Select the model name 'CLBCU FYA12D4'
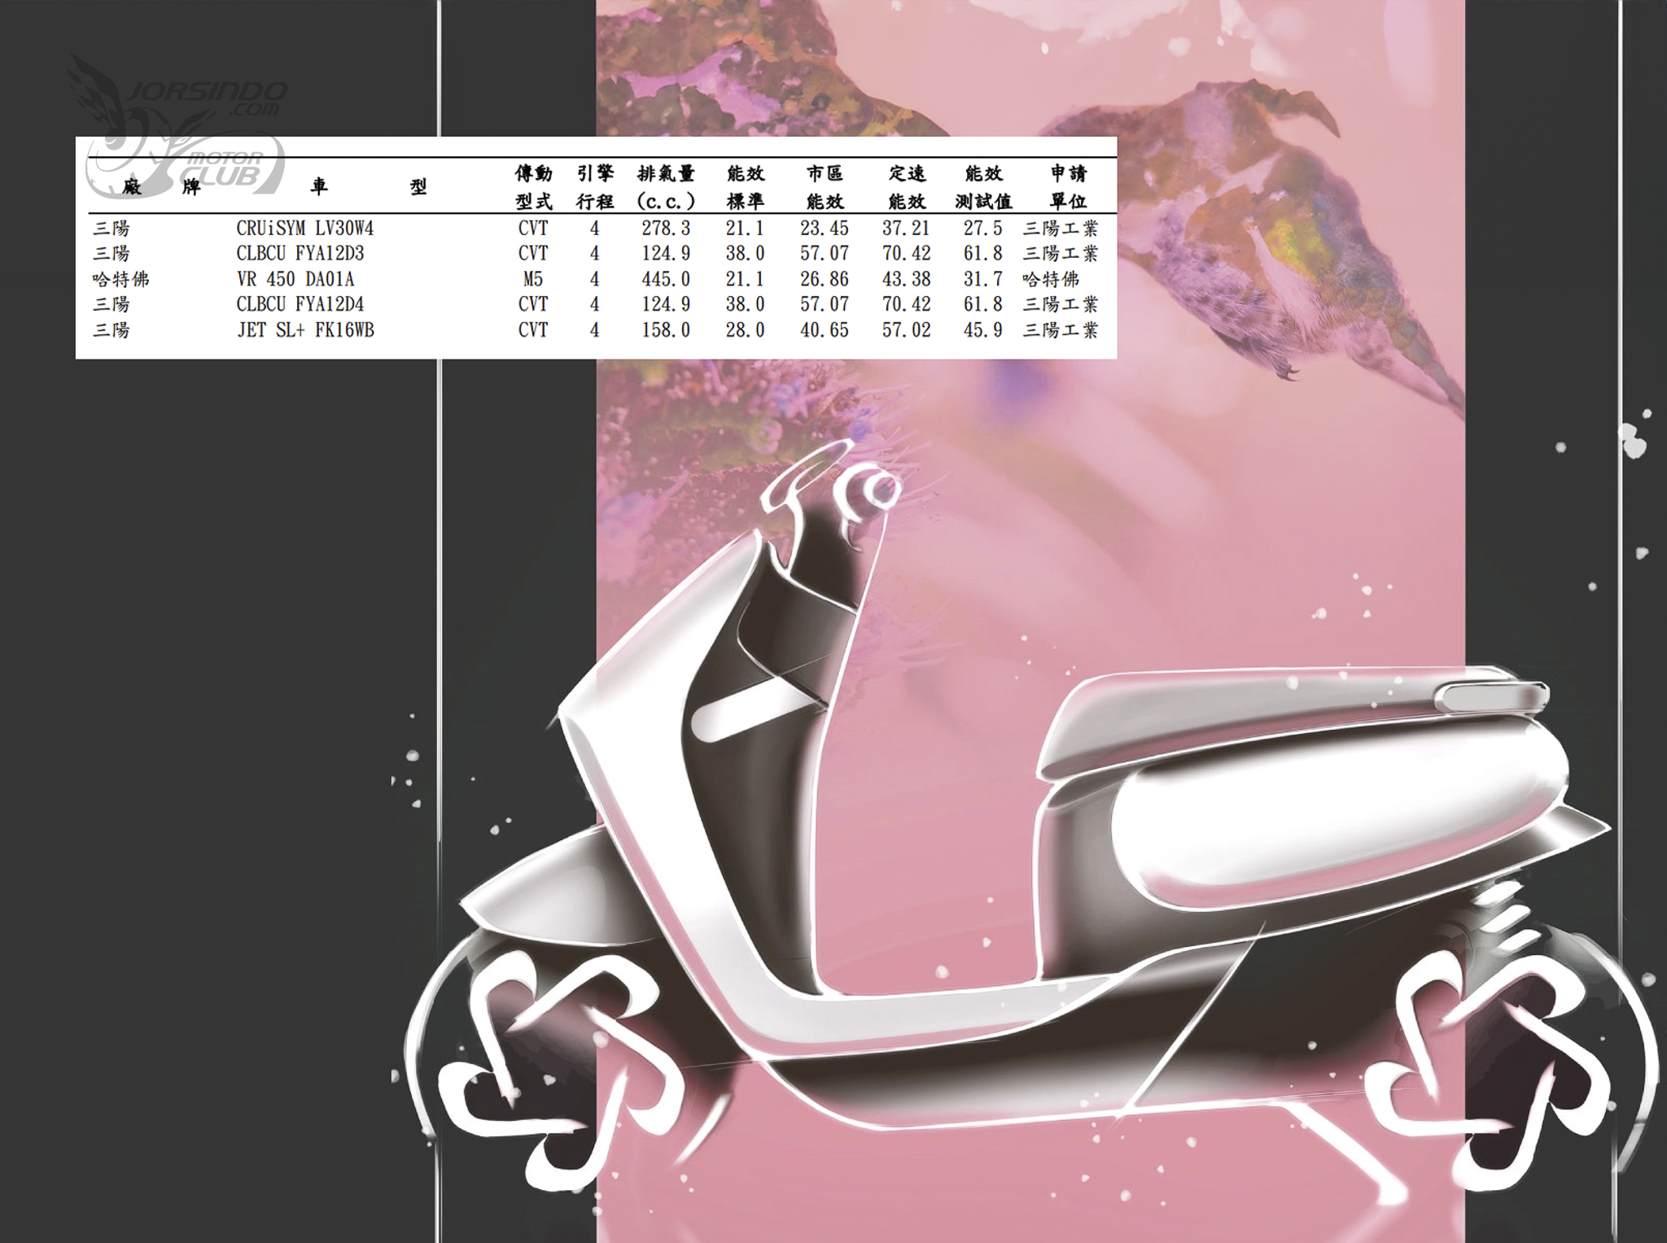The width and height of the screenshot is (1667, 1243). 300,304
